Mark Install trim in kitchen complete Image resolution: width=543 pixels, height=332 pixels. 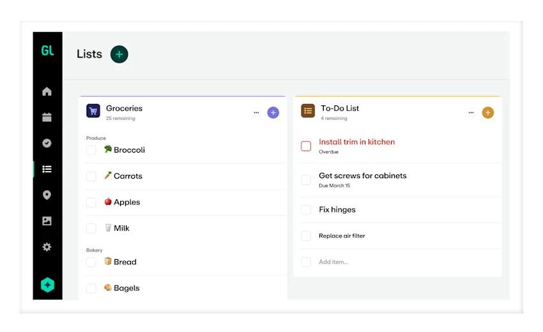click(306, 146)
